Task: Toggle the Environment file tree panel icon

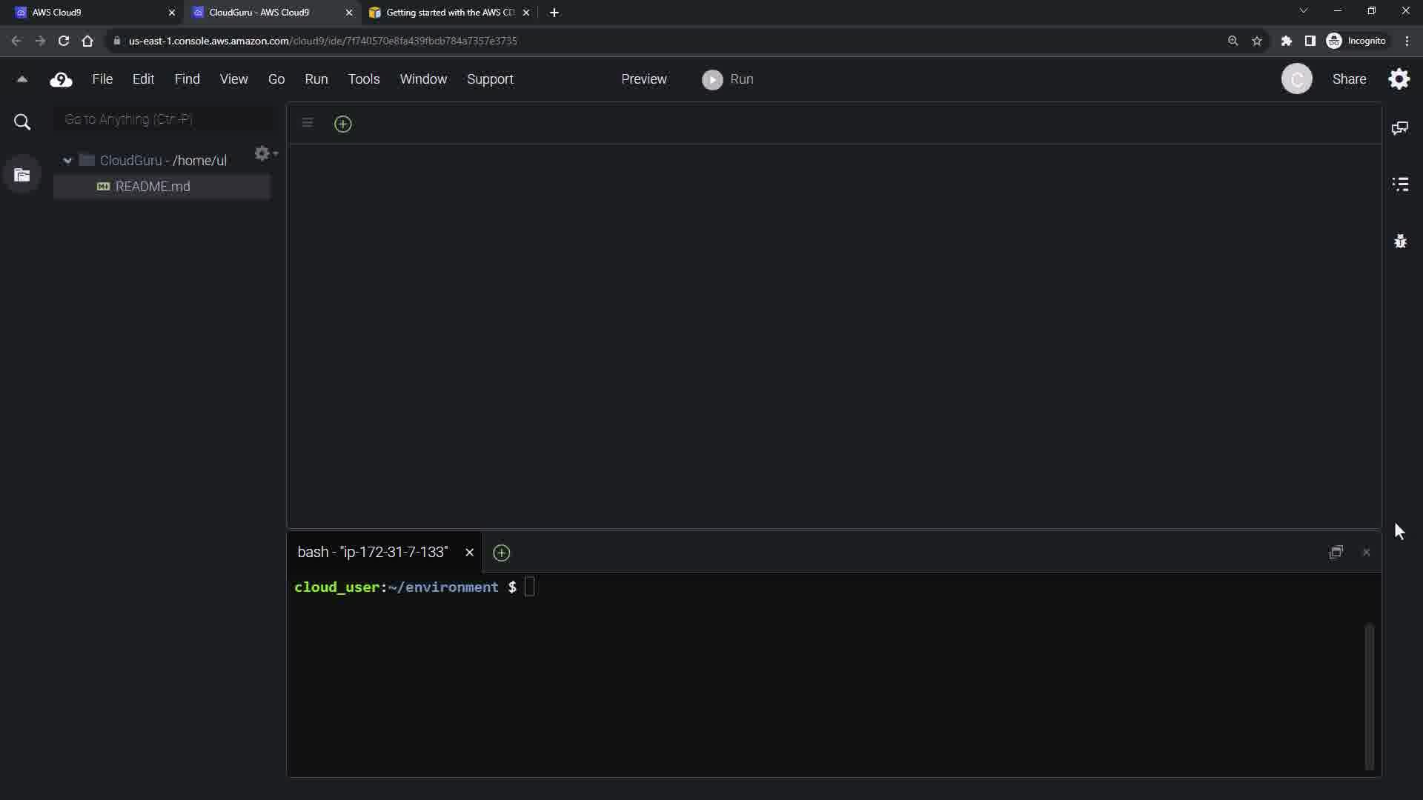Action: click(22, 175)
